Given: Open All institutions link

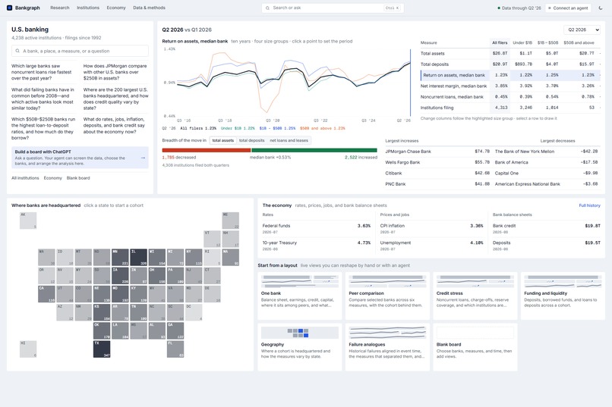Looking at the screenshot, I should click(25, 178).
